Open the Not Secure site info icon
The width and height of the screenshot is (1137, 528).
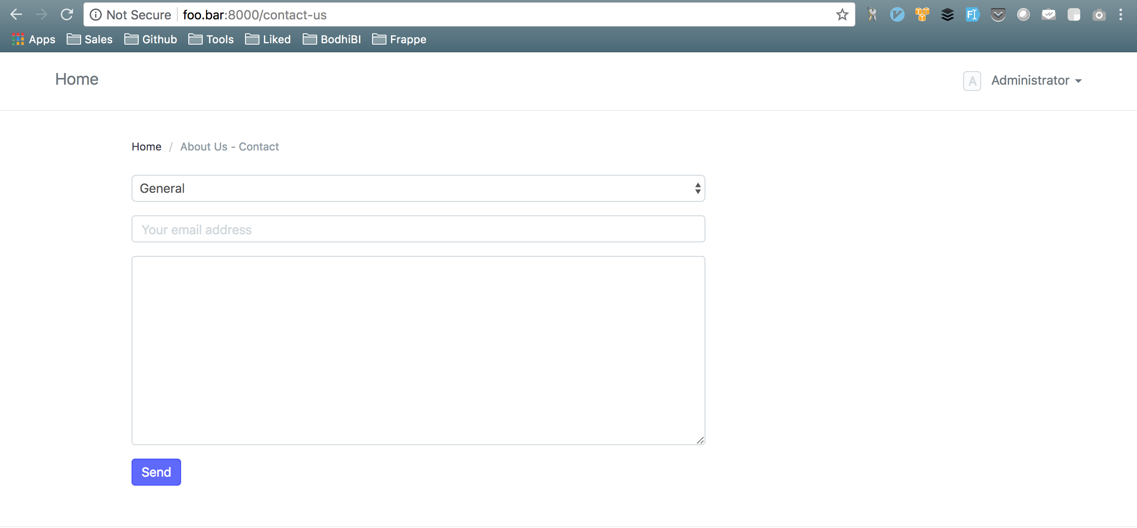[96, 15]
